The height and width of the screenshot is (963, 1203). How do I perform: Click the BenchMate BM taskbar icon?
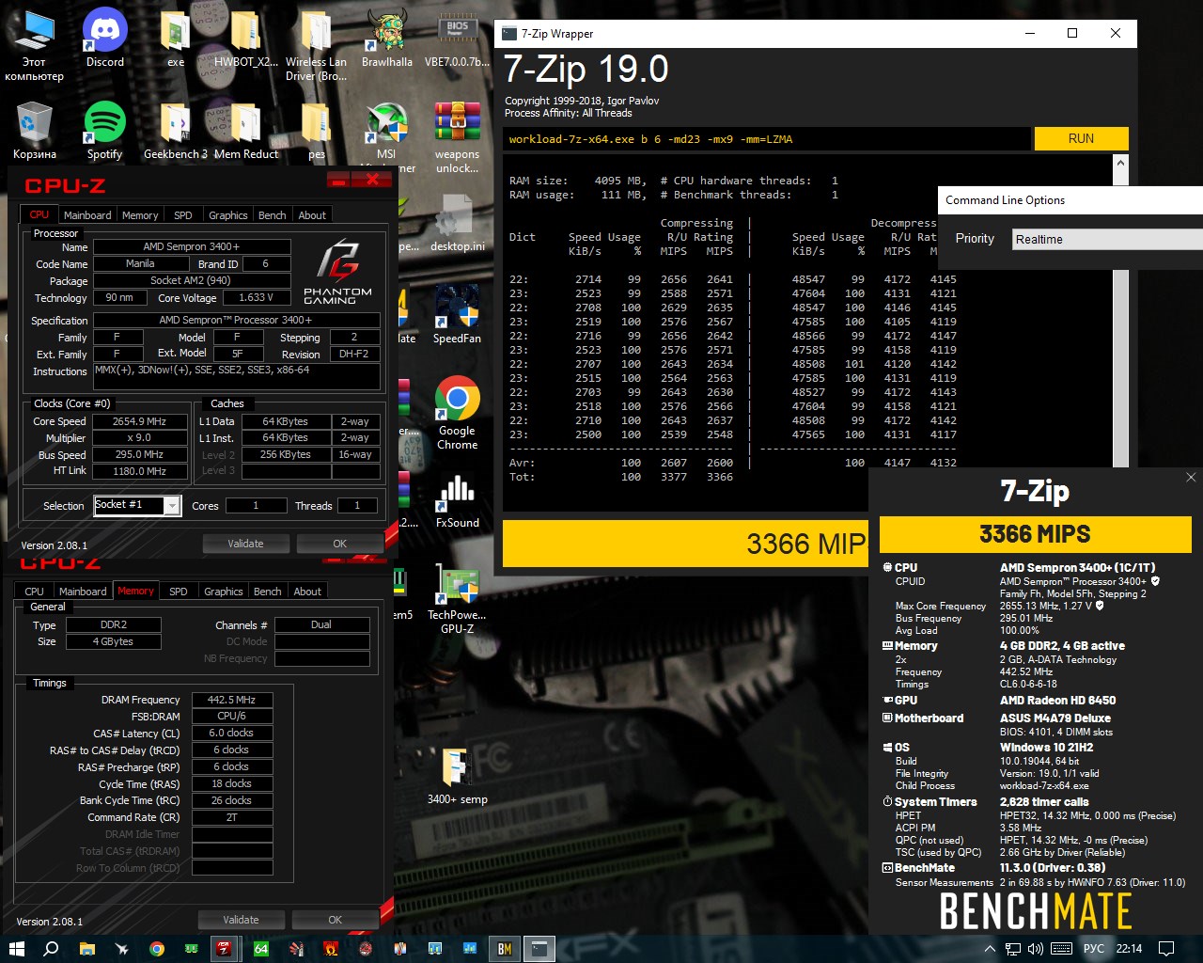505,948
